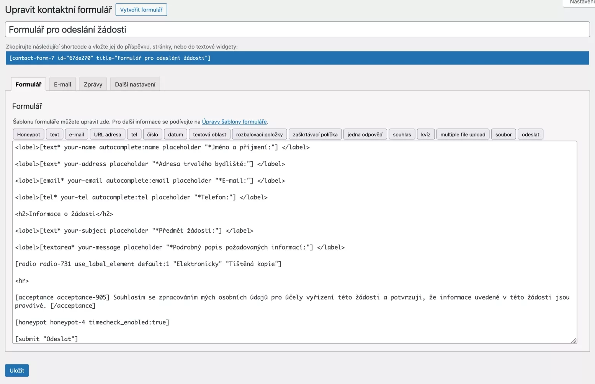Select the contact-form-7 shortcode field
The width and height of the screenshot is (595, 384).
pos(297,58)
